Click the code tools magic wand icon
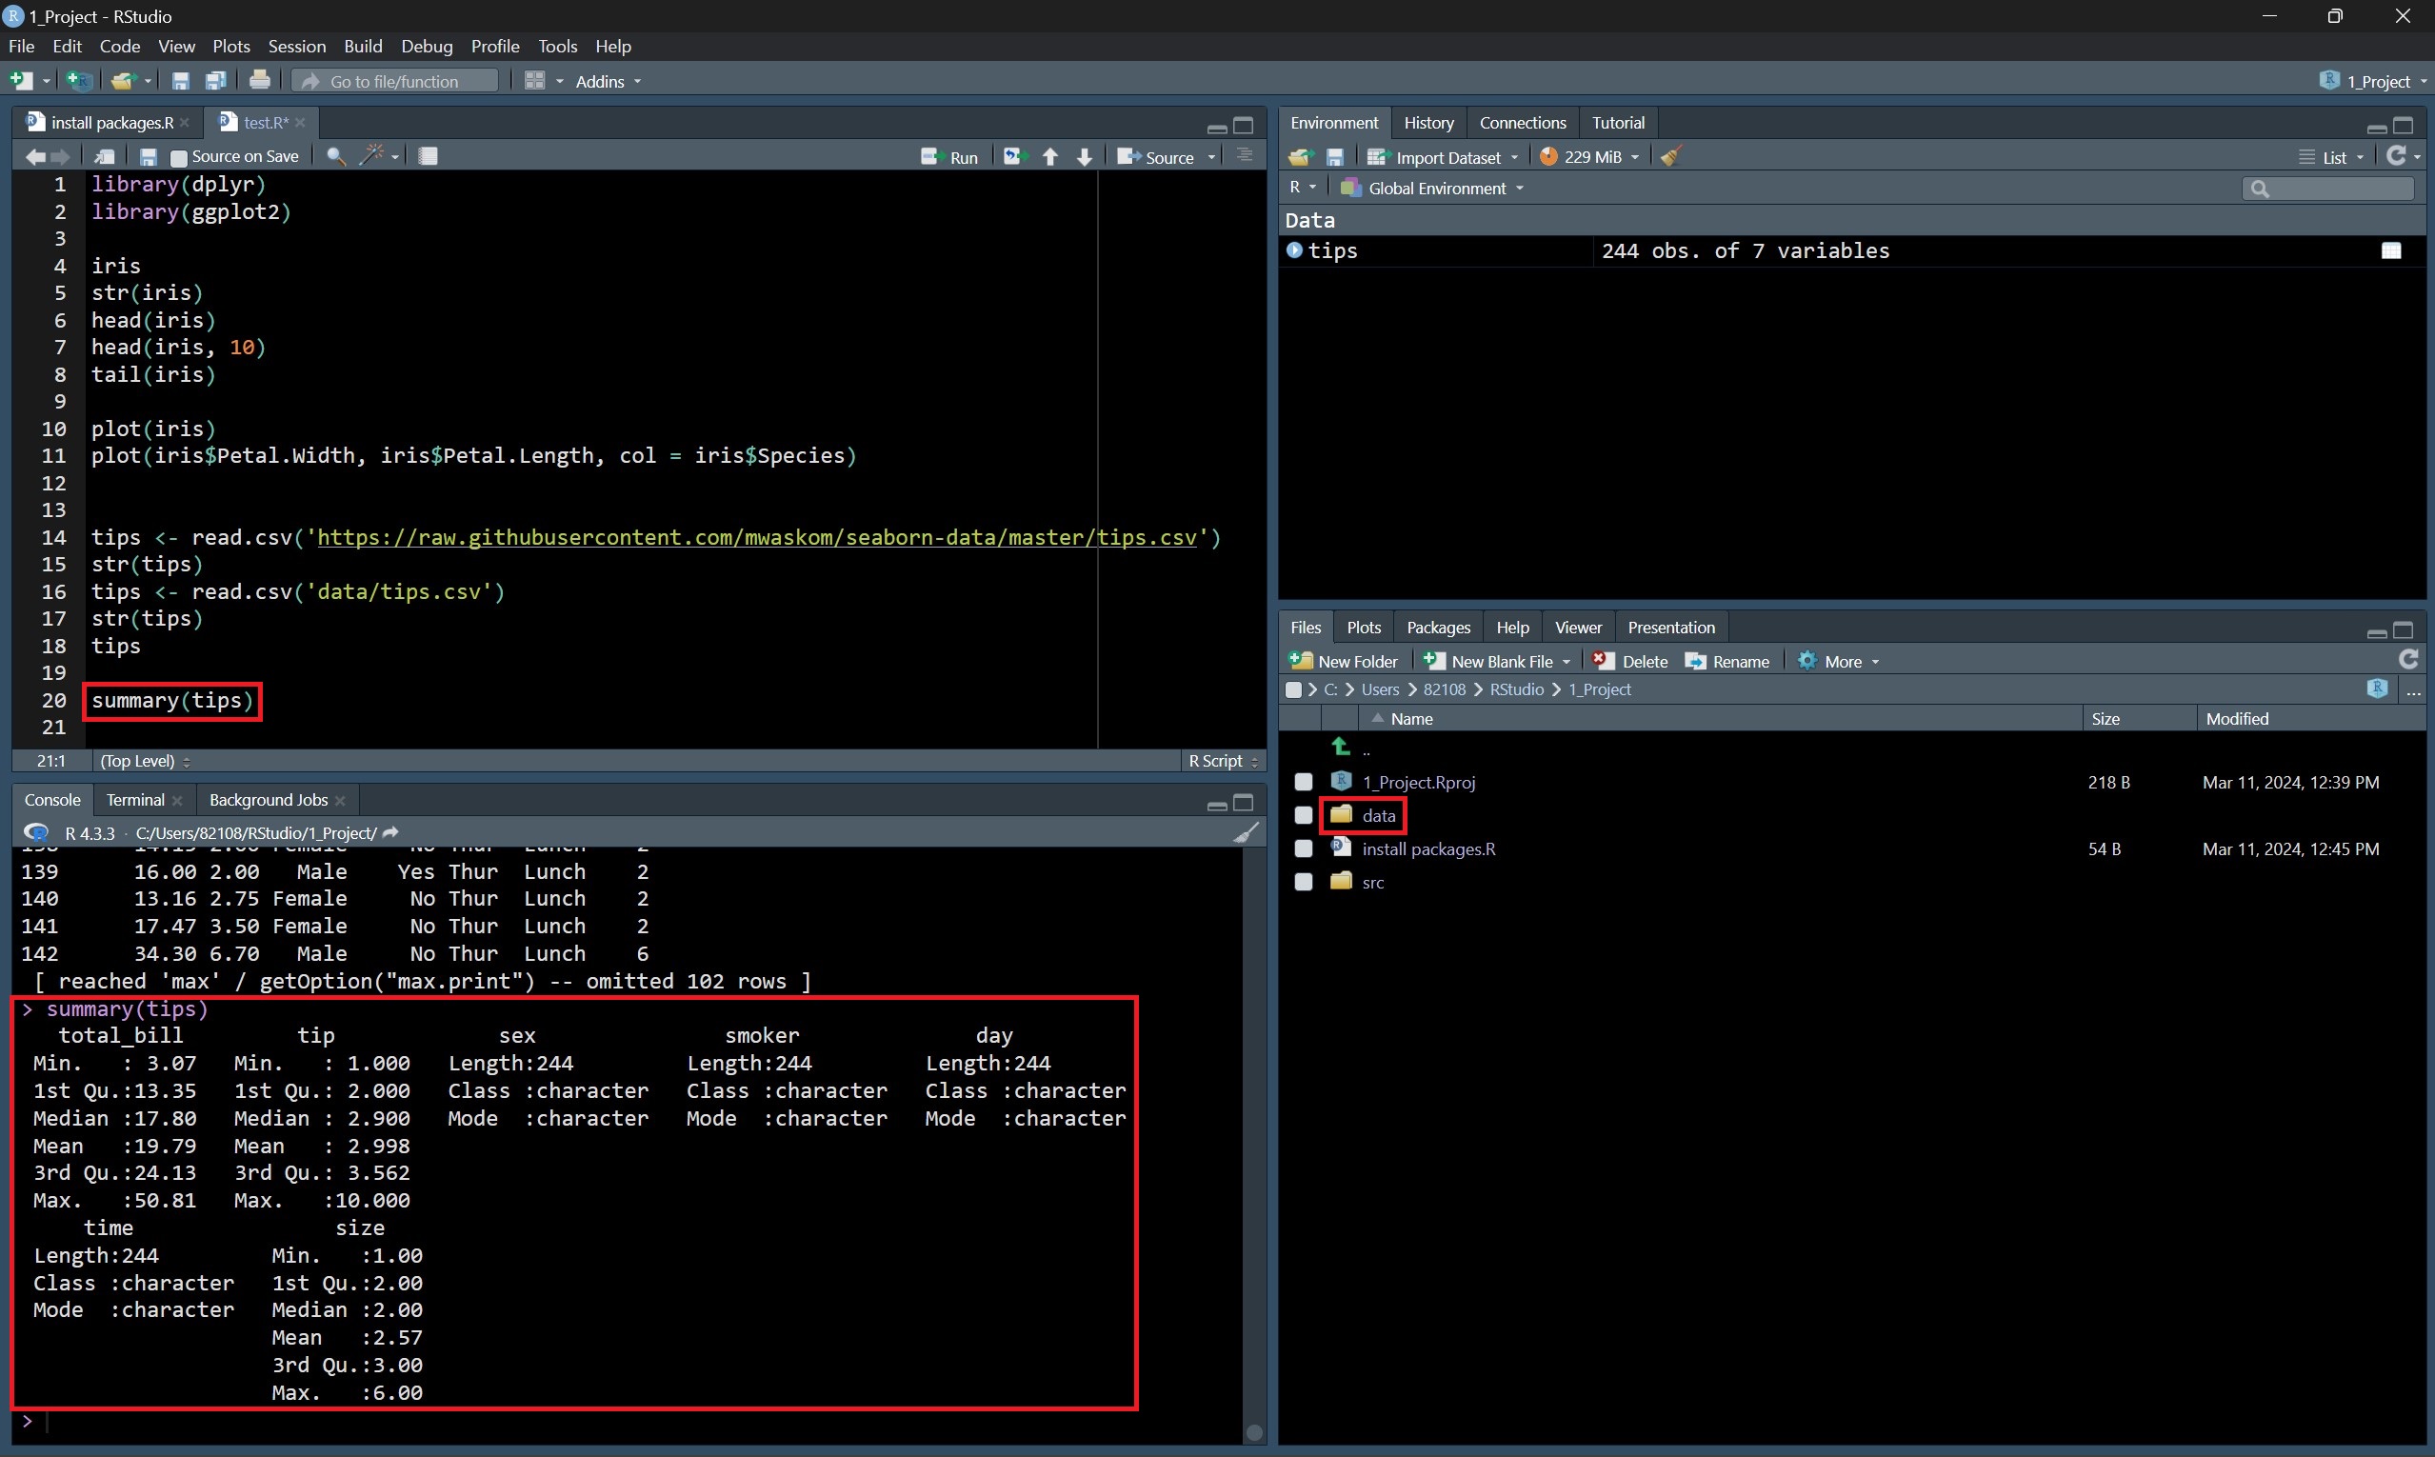The image size is (2435, 1457). coord(372,156)
